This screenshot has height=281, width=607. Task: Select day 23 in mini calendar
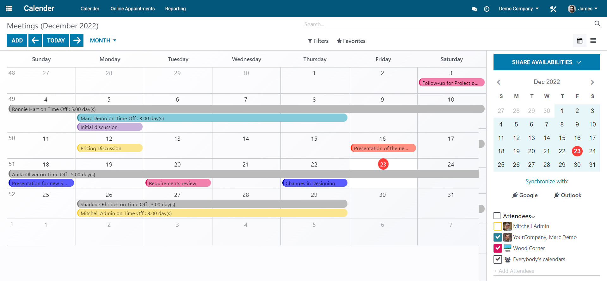pyautogui.click(x=577, y=151)
